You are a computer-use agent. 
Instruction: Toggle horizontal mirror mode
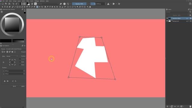pyautogui.click(x=108, y=4)
